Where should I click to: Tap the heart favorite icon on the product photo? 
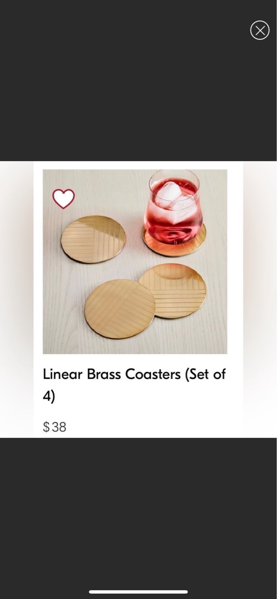[x=64, y=198]
